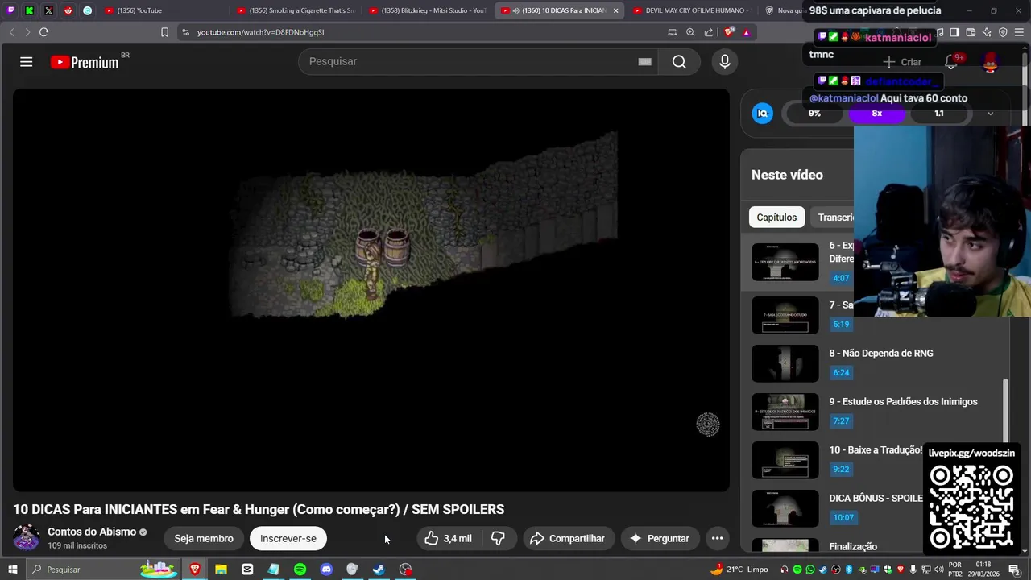Bookmark this page using the bookmark icon
This screenshot has width=1031, height=580.
[x=164, y=32]
